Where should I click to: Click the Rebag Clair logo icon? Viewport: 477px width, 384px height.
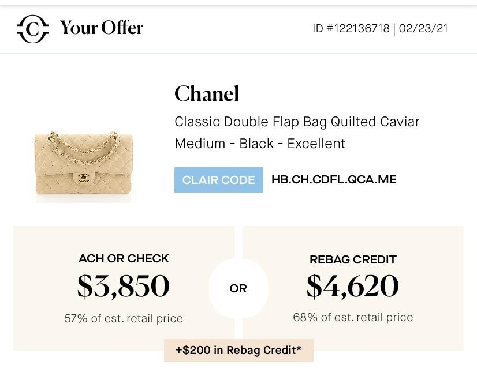[32, 29]
